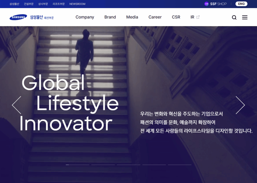Open the IR menu item
257x183 pixels.
click(x=192, y=17)
